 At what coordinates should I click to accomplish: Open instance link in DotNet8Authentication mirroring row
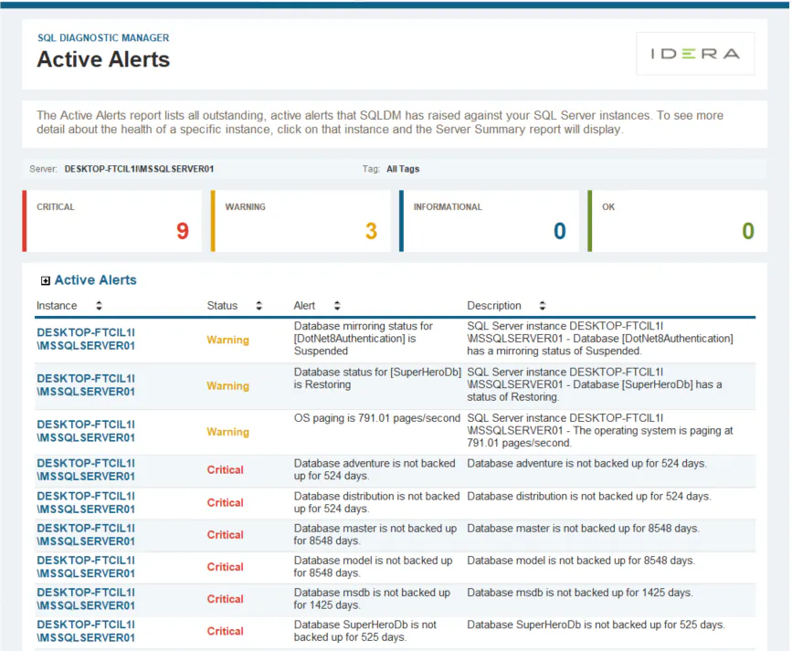pyautogui.click(x=86, y=339)
